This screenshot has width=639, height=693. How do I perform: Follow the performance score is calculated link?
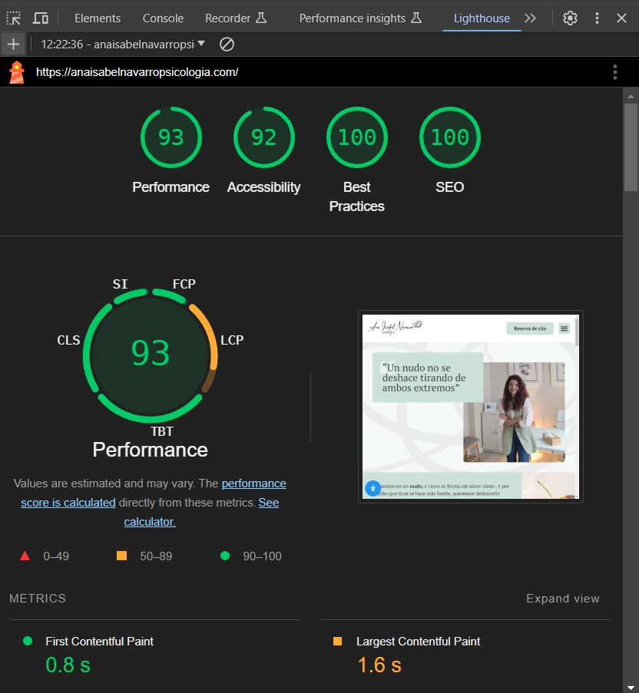[x=253, y=483]
